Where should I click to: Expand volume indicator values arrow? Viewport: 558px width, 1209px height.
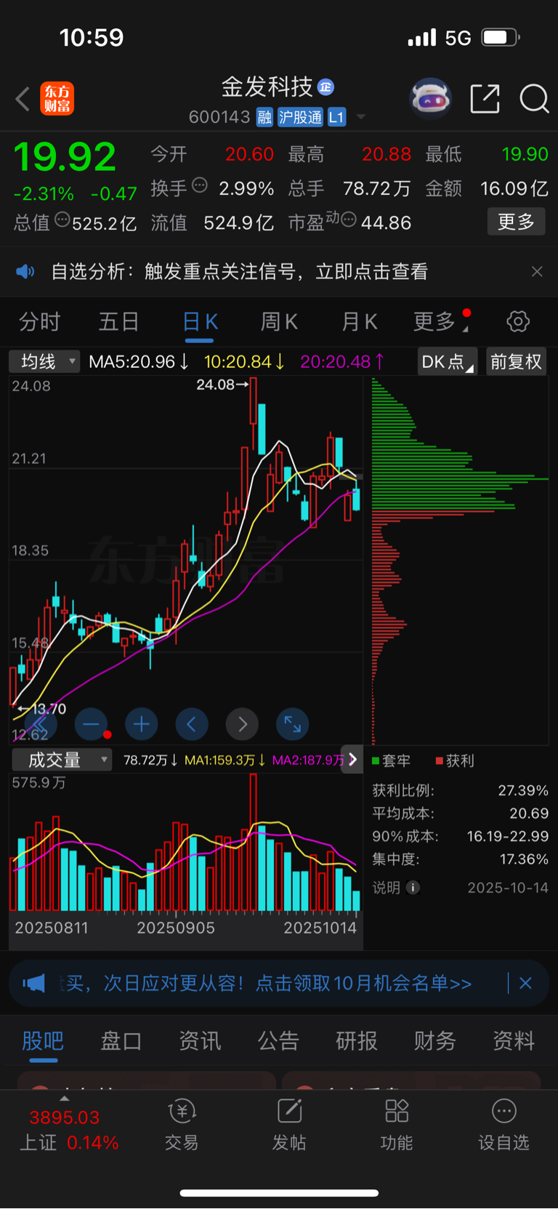coord(352,760)
